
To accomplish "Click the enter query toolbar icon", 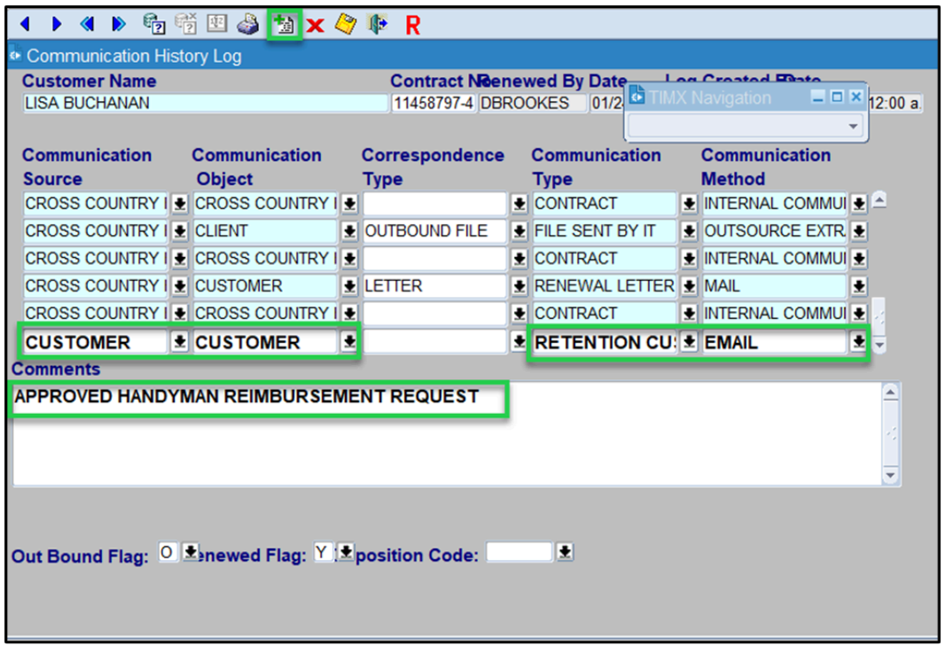I will (x=153, y=24).
